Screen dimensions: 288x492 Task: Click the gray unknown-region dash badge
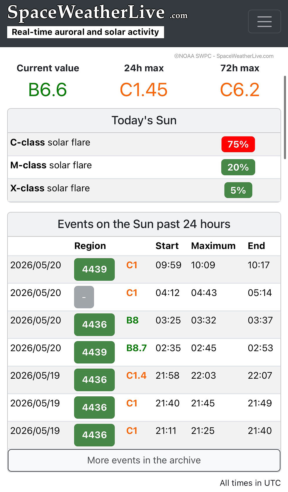[84, 297]
